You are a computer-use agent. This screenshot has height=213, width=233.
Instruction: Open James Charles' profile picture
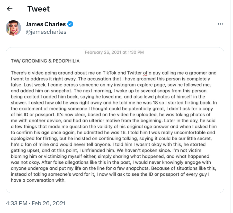coord(13,28)
